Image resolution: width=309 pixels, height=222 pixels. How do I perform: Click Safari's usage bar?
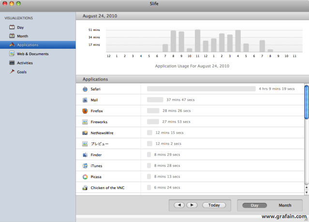(x=201, y=89)
